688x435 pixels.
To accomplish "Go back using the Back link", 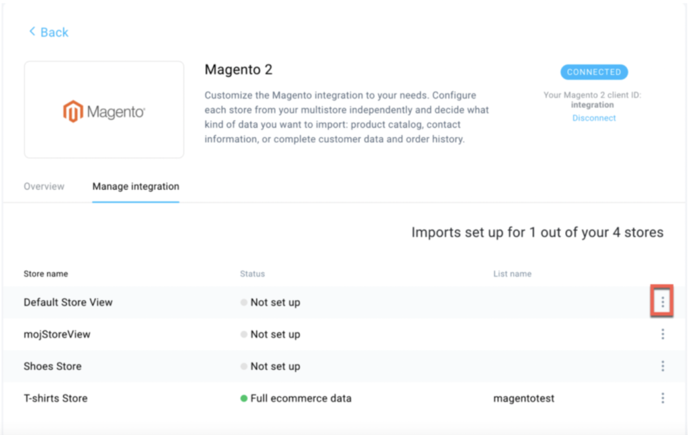I will [48, 32].
